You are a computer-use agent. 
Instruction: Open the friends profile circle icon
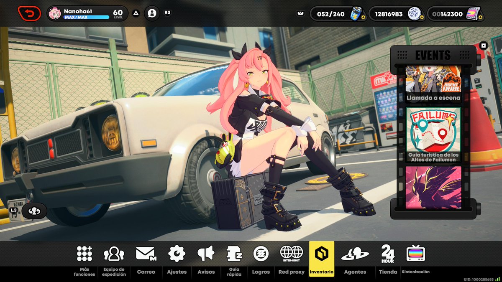point(152,13)
